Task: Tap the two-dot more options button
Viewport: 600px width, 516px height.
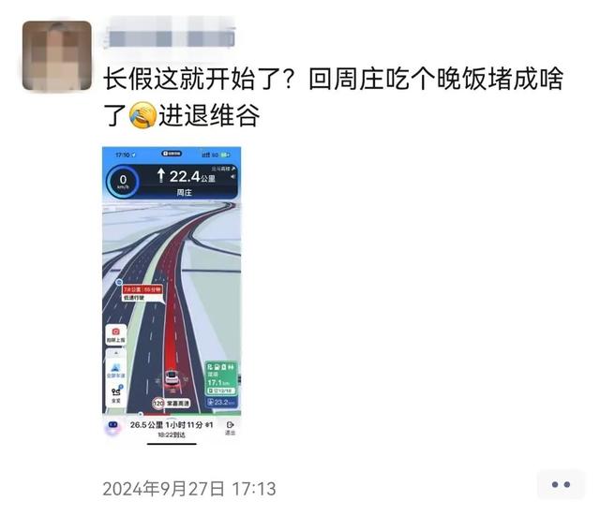Action: (561, 484)
